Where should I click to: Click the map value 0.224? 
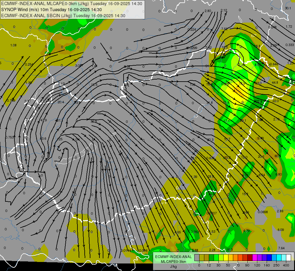(x=192, y=29)
